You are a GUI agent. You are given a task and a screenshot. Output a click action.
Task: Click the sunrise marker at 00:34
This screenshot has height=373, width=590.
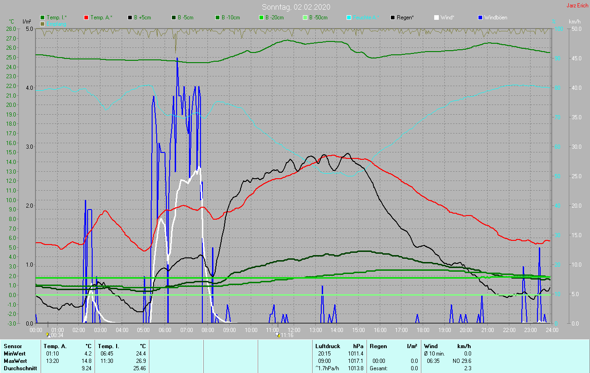point(47,335)
